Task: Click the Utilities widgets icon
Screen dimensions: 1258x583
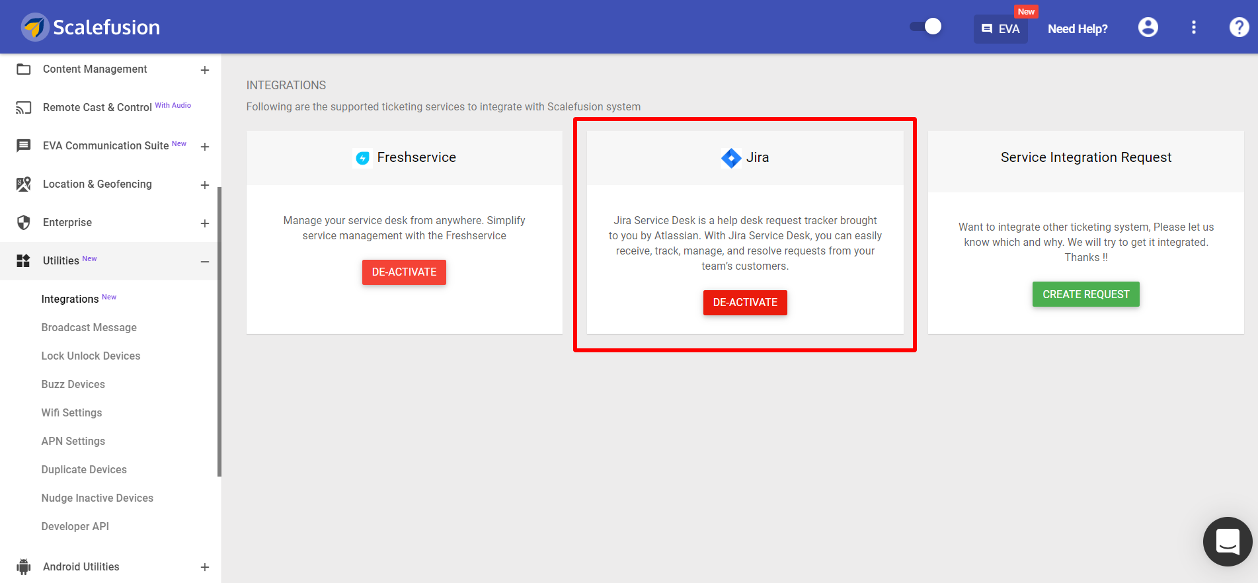Action: click(24, 261)
